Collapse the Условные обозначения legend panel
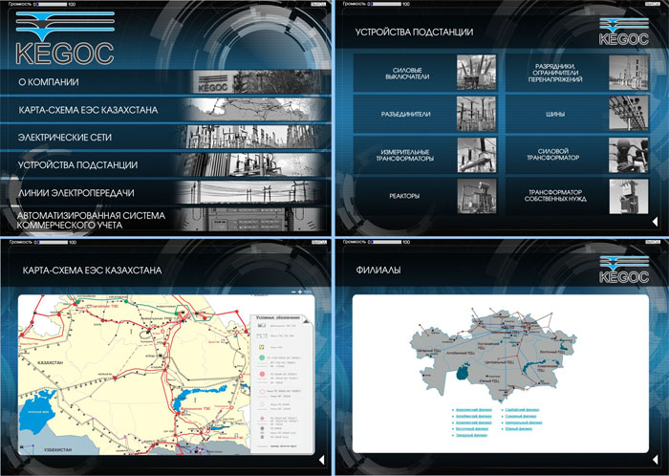The height and width of the screenshot is (476, 669). click(307, 321)
